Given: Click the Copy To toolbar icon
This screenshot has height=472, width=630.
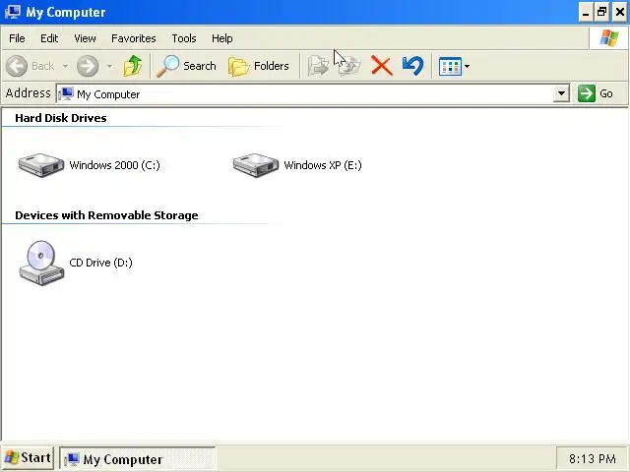Looking at the screenshot, I should (349, 66).
